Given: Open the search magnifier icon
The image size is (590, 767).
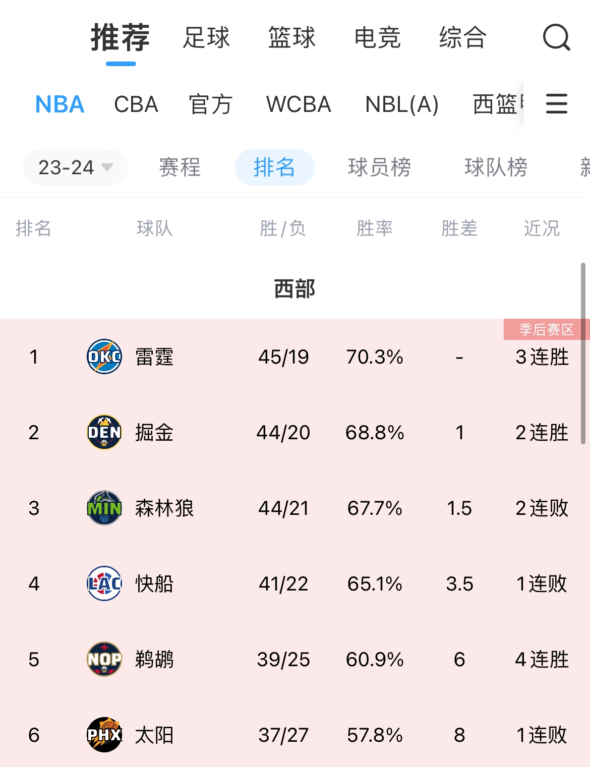Looking at the screenshot, I should 556,37.
